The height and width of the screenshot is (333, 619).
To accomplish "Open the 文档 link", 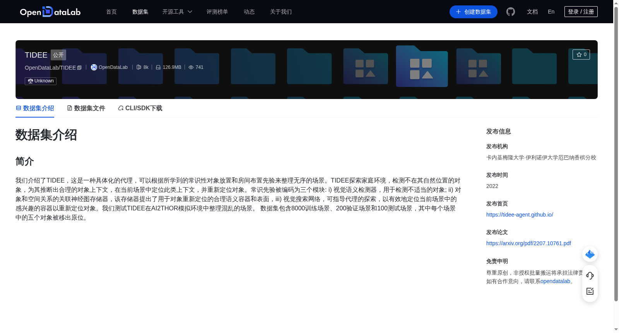I will pyautogui.click(x=532, y=12).
